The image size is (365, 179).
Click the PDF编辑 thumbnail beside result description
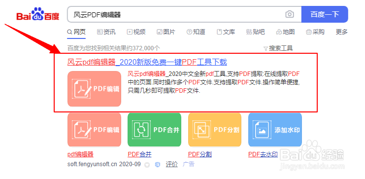tap(94, 89)
